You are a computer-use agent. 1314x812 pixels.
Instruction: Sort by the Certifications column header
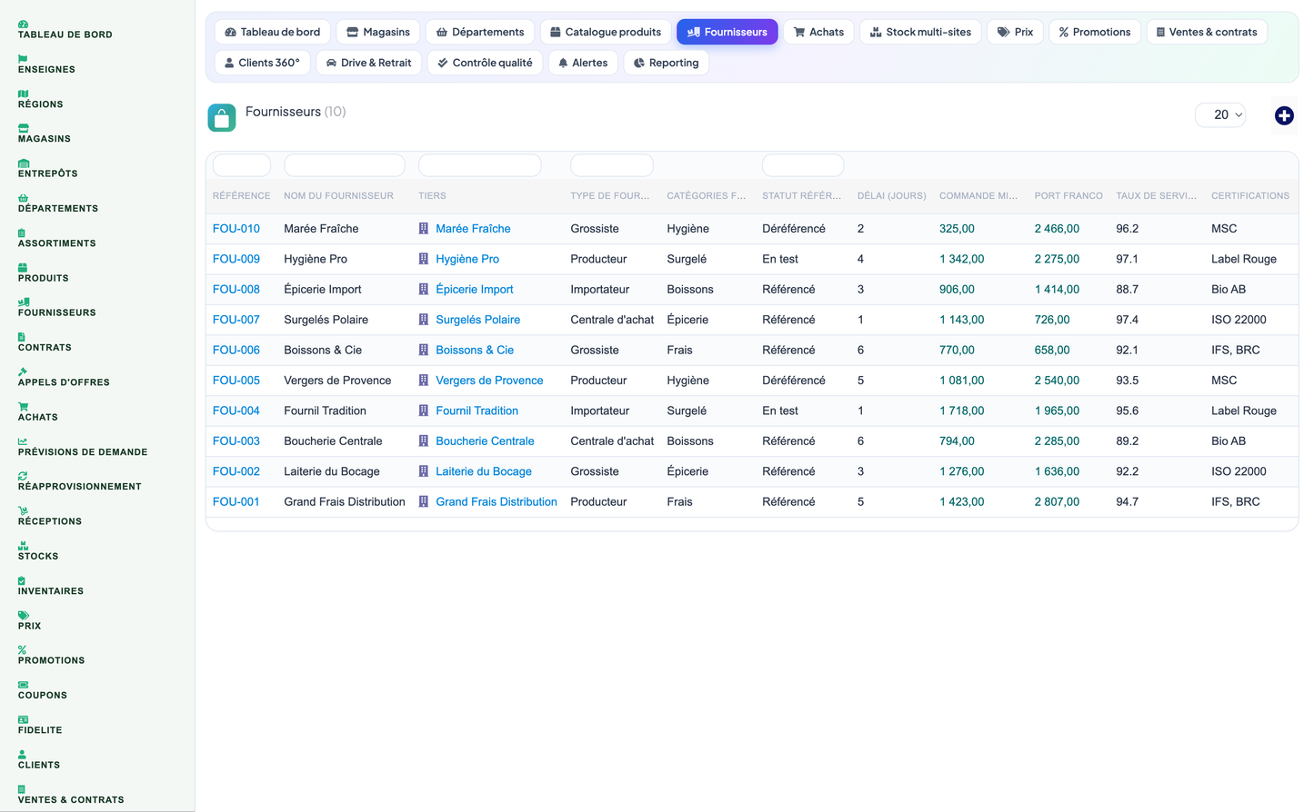pyautogui.click(x=1250, y=196)
